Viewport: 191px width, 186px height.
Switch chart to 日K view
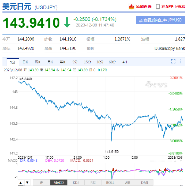pyautogui.click(x=25, y=62)
